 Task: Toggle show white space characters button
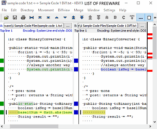[x=141, y=17]
